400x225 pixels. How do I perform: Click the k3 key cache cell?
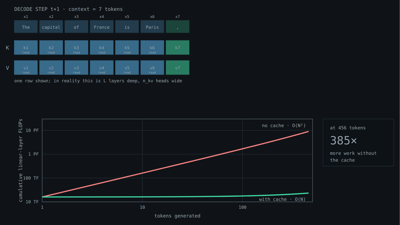76,47
